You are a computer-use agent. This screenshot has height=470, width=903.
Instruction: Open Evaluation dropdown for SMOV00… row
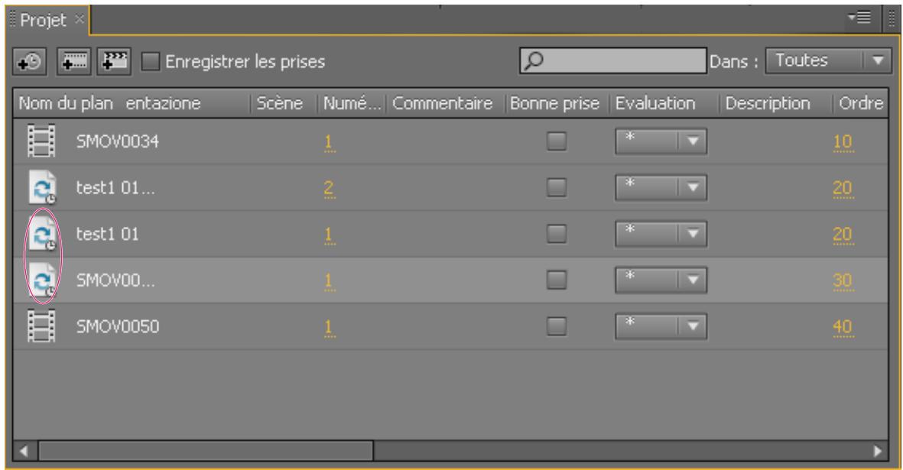click(x=661, y=280)
